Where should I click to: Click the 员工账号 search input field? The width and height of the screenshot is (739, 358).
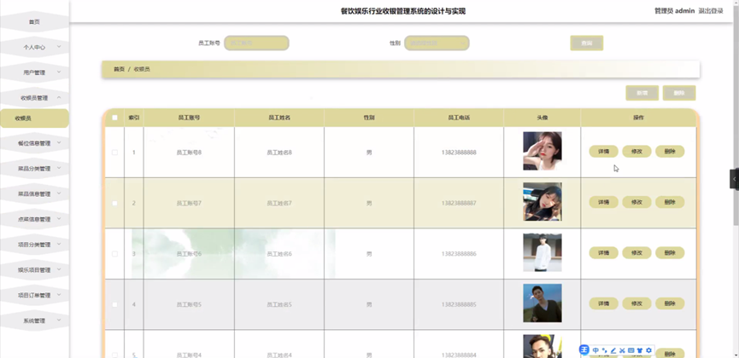point(256,43)
